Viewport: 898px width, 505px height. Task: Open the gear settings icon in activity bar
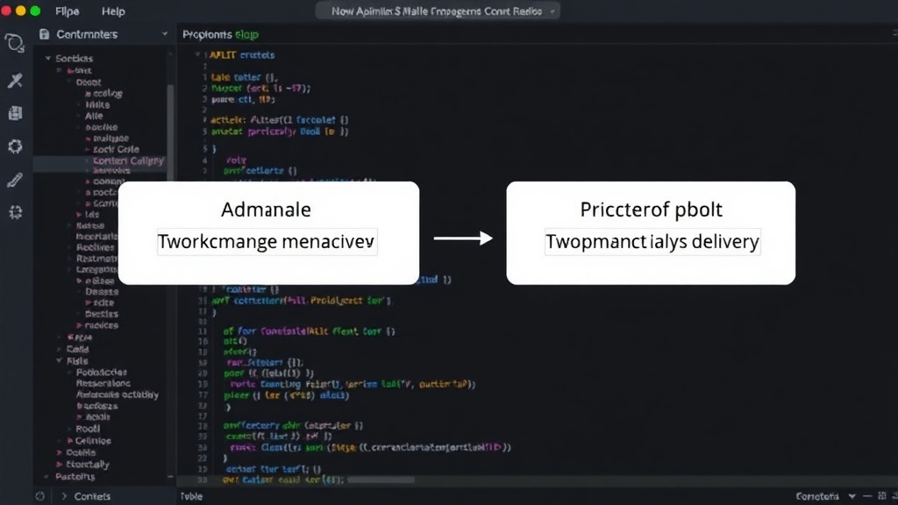click(x=15, y=146)
